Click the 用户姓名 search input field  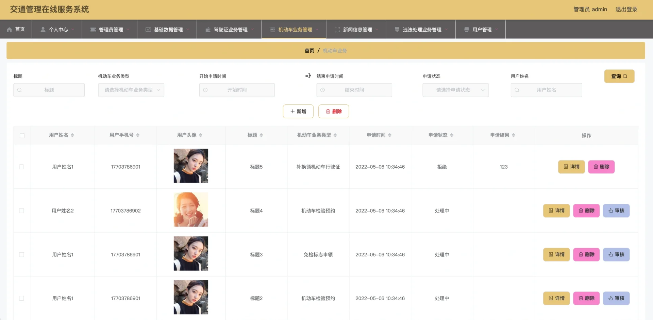(x=546, y=90)
